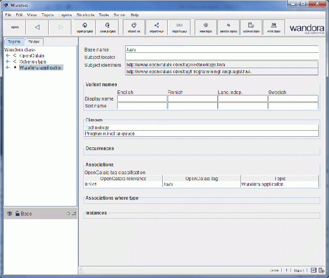Click the Base name input field
The height and width of the screenshot is (278, 329).
(x=221, y=49)
